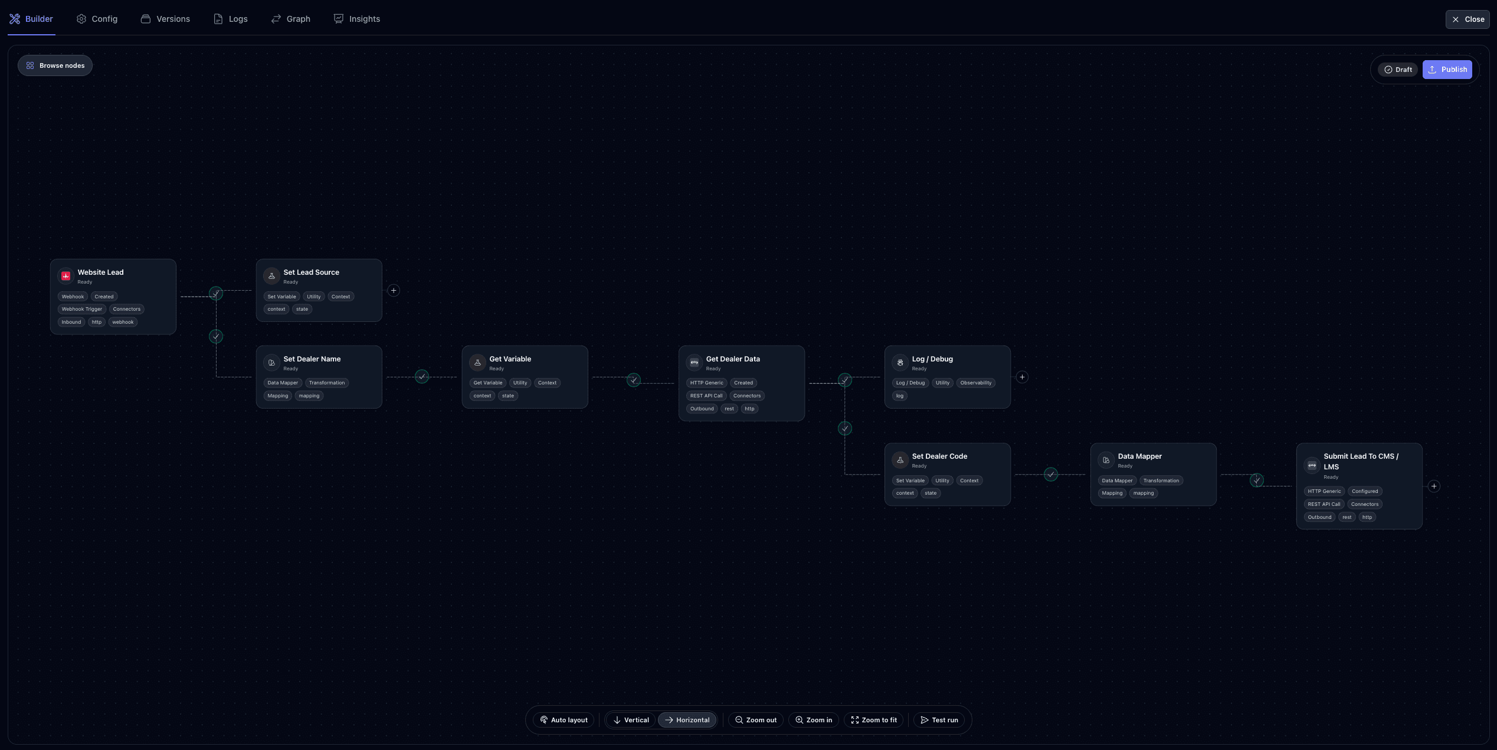Click HTTP Generic tag on Get Dealer Data
The image size is (1497, 750).
(x=706, y=383)
